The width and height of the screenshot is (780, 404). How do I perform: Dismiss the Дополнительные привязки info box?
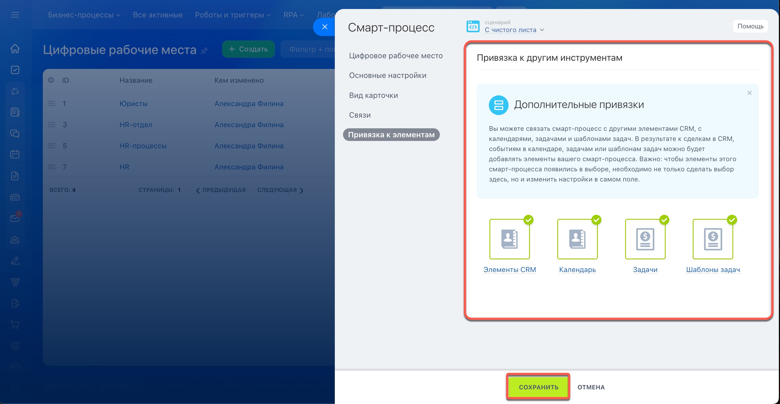749,93
